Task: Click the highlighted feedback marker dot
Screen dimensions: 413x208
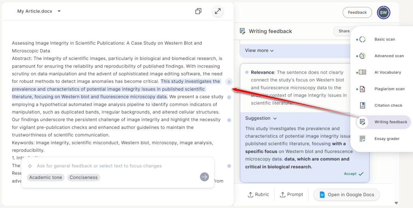Action: [229, 82]
